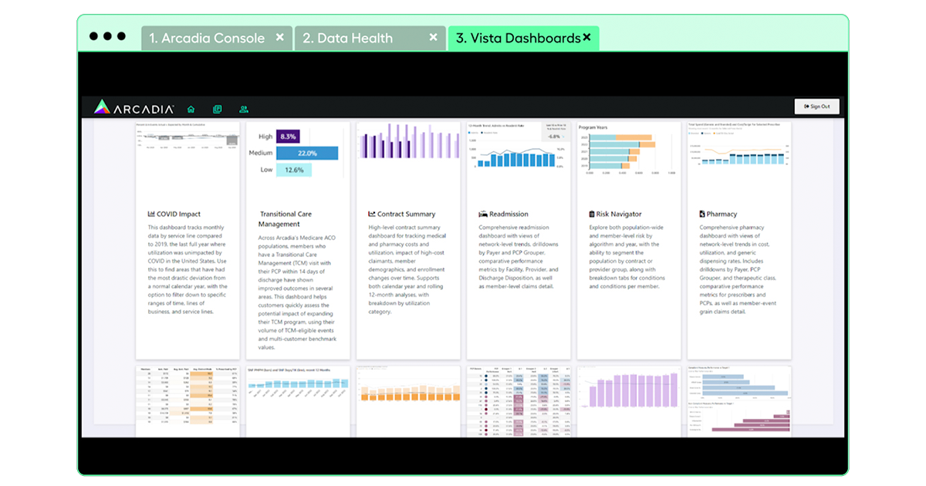Viewport: 926px width, 486px height.
Task: Select the Vista Dashboards tab
Action: click(517, 38)
